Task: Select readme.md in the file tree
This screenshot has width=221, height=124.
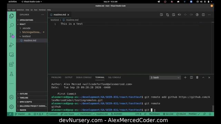Action: pos(32,40)
